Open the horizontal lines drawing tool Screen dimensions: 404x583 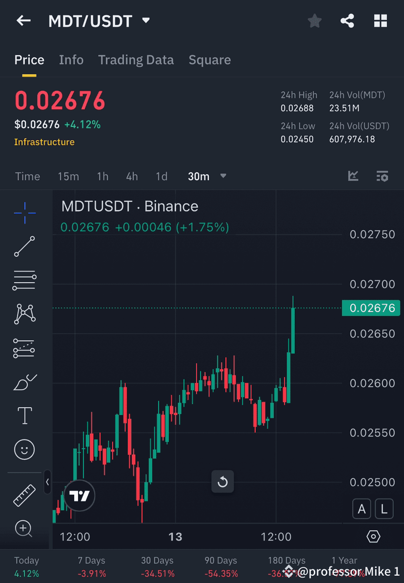[x=24, y=281]
